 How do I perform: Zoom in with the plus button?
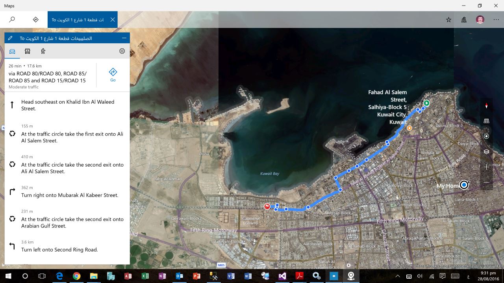pos(486,167)
